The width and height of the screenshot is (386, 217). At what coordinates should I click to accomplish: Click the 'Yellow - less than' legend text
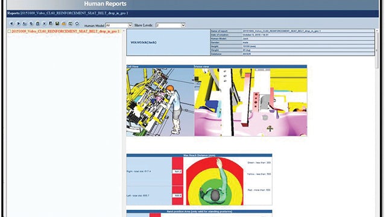pyautogui.click(x=259, y=174)
